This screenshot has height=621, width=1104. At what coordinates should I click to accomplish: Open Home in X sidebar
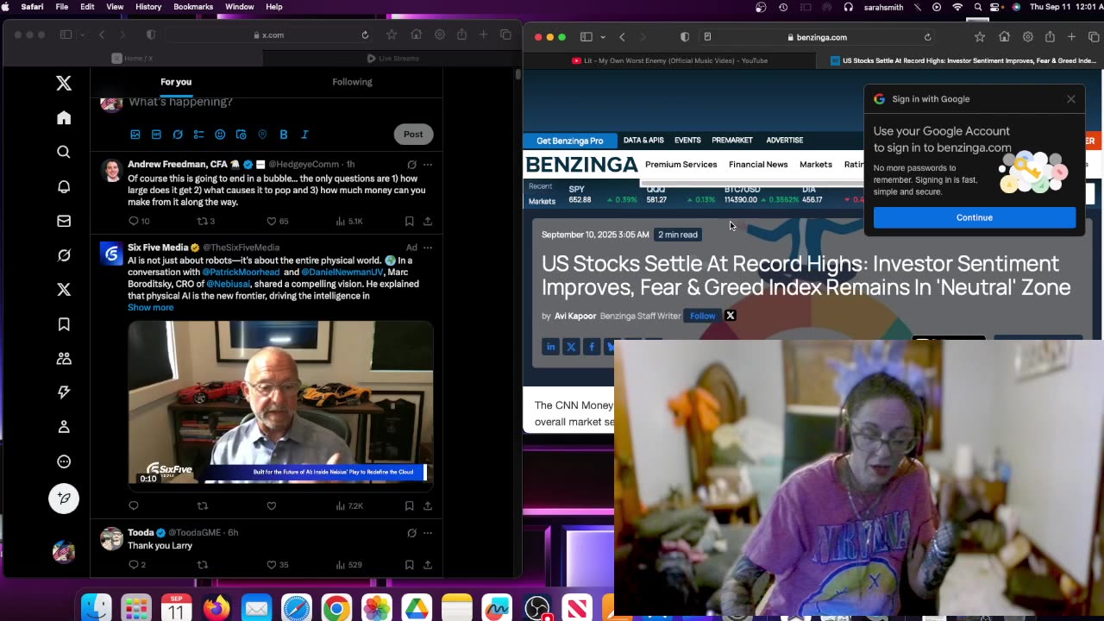coord(64,118)
